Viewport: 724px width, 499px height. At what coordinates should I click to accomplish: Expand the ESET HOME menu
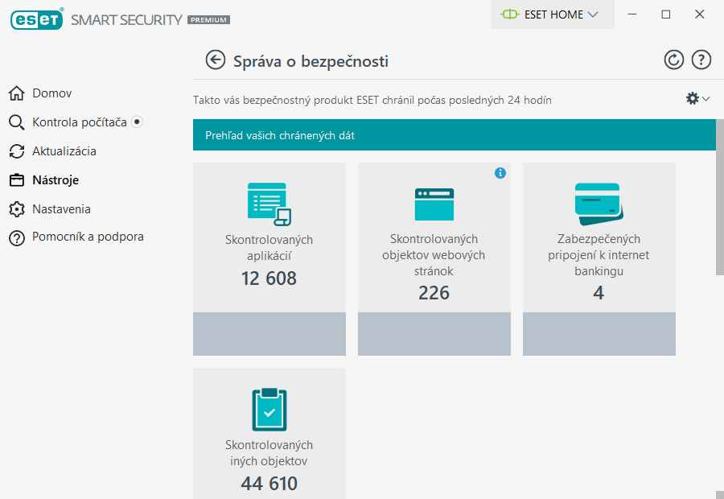(552, 14)
